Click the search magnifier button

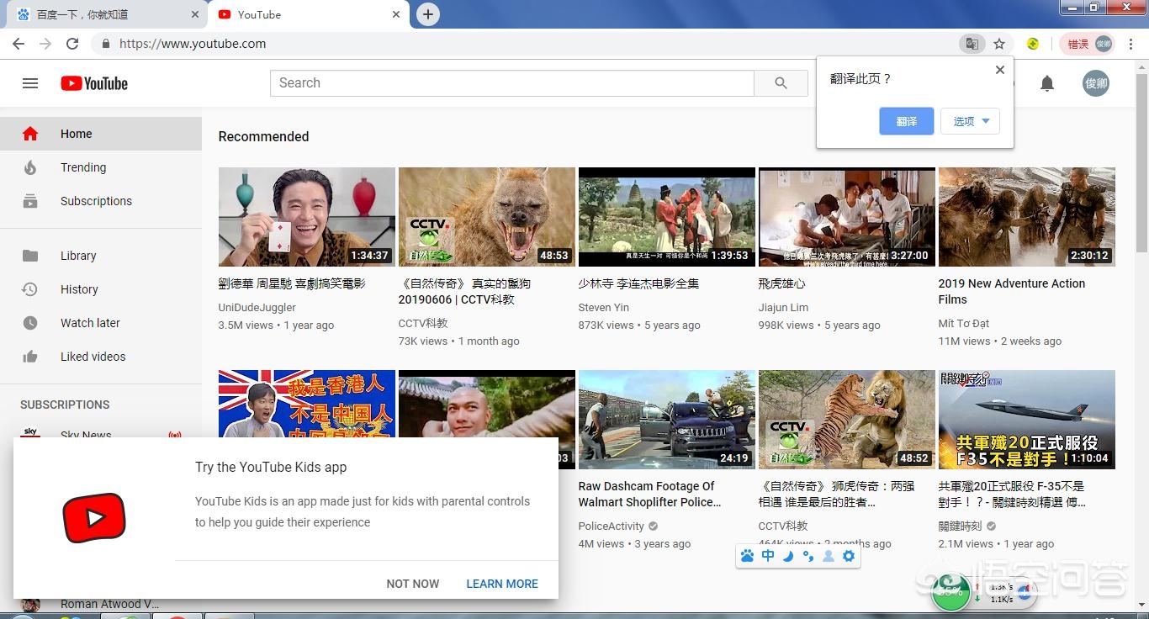pyautogui.click(x=781, y=83)
